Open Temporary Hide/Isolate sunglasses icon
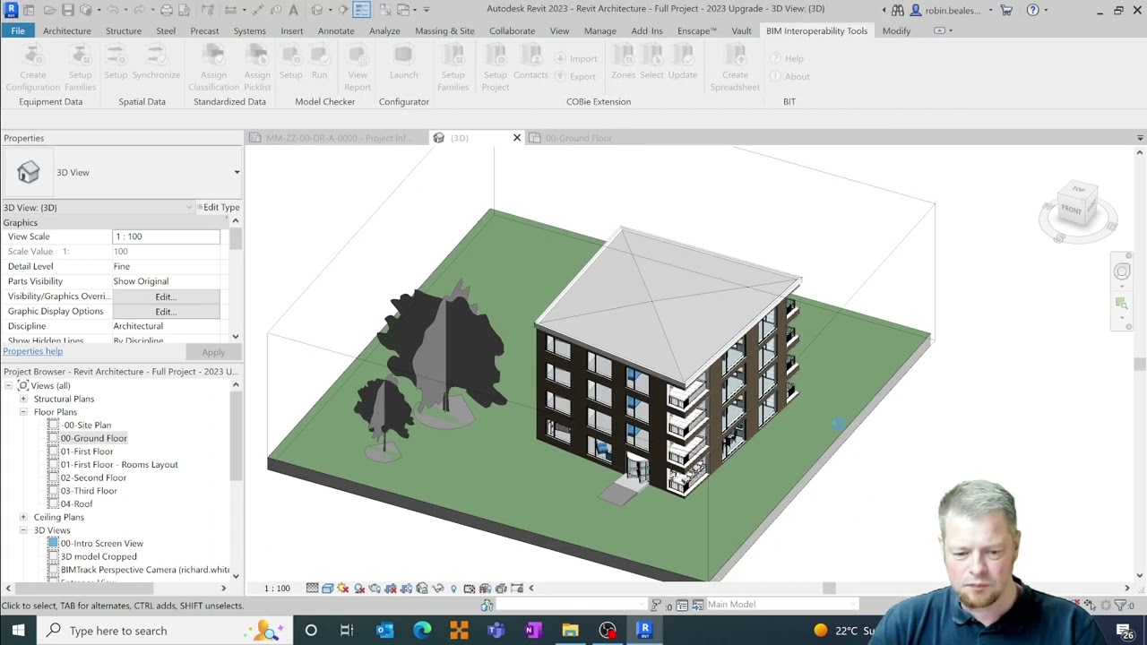Image resolution: width=1147 pixels, height=645 pixels. tap(437, 589)
